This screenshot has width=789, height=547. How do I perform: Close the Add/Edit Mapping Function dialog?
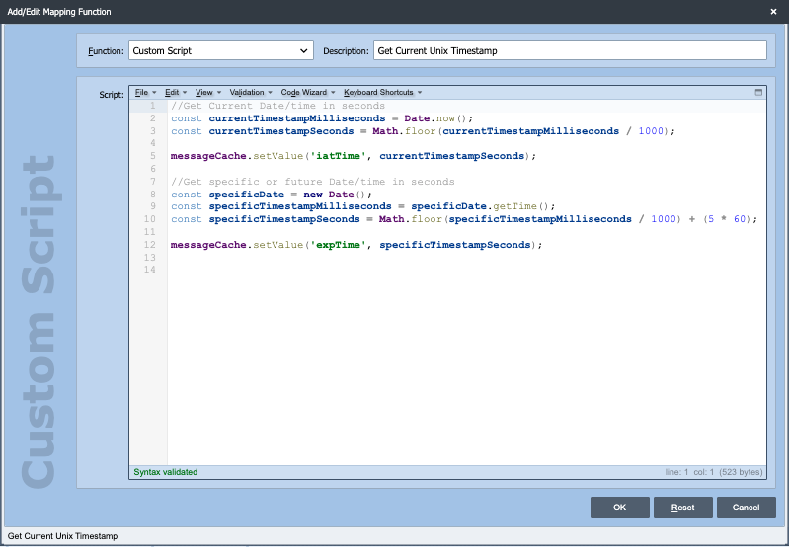click(773, 12)
